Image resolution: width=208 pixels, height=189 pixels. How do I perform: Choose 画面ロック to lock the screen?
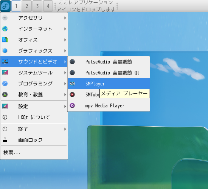click(x=30, y=140)
